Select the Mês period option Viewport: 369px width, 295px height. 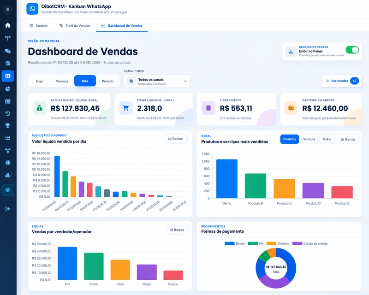85,81
